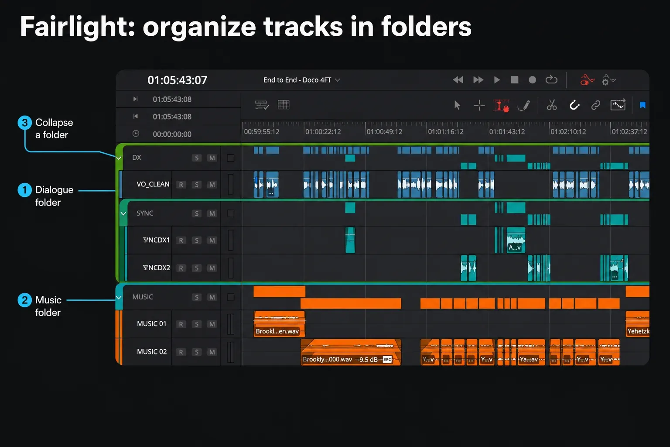Image resolution: width=670 pixels, height=447 pixels.
Task: Open automation settings gear icon
Action: [x=608, y=80]
